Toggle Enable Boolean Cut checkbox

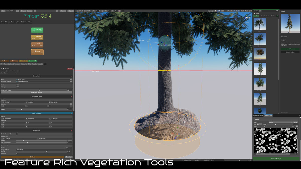pyautogui.click(x=17, y=134)
